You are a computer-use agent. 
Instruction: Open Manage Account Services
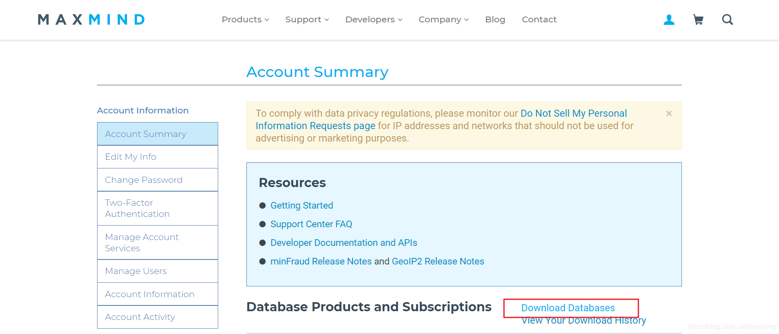pos(158,243)
